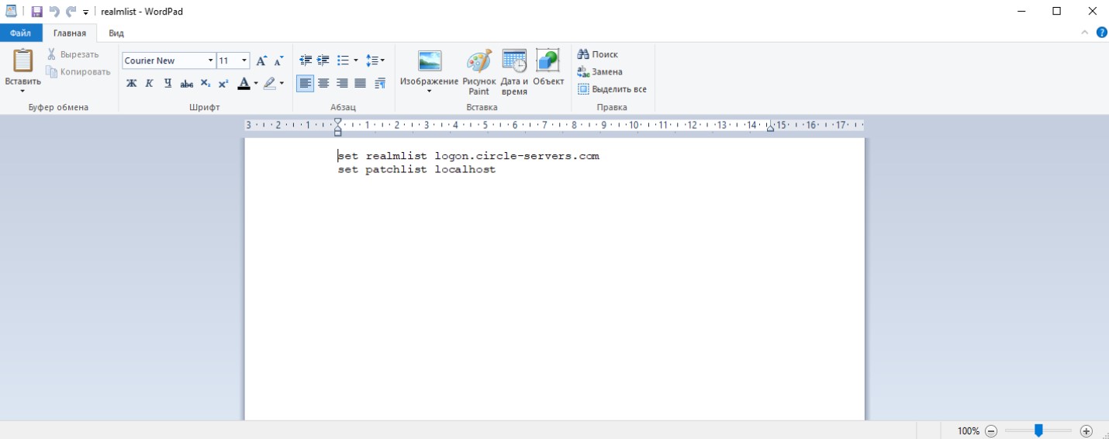The height and width of the screenshot is (439, 1109).
Task: Click the Выделить все button
Action: coord(612,89)
